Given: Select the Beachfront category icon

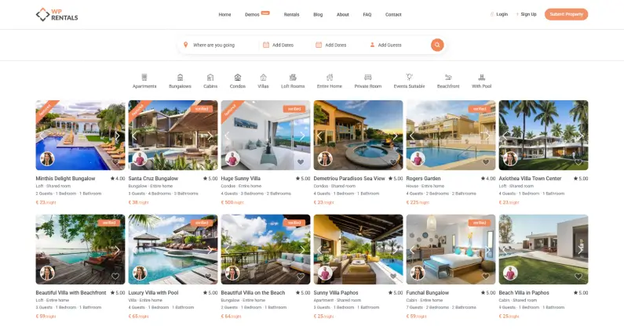Looking at the screenshot, I should click(448, 77).
